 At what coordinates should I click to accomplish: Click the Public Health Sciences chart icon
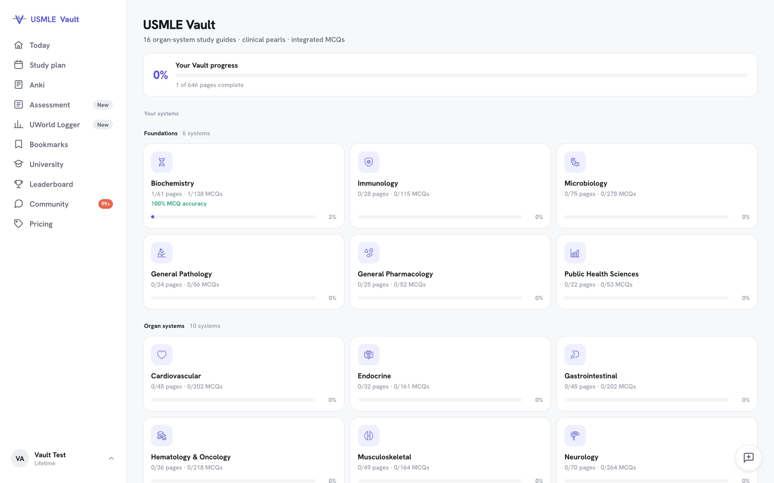(x=575, y=253)
